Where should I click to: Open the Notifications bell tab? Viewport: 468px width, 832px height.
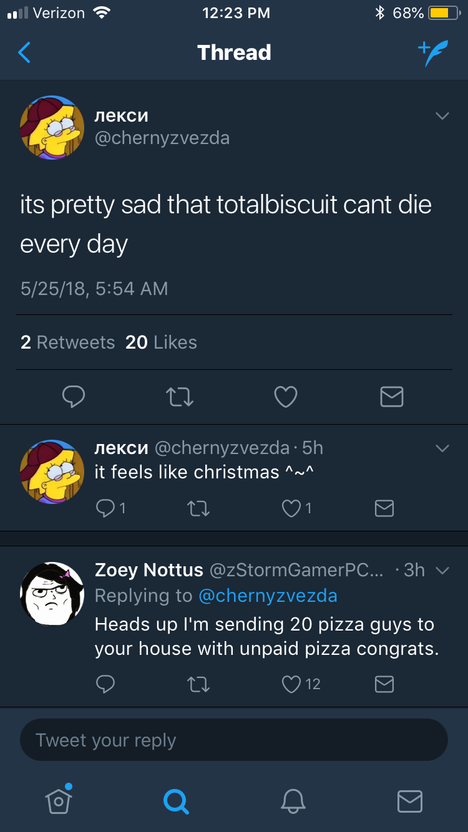pyautogui.click(x=293, y=800)
